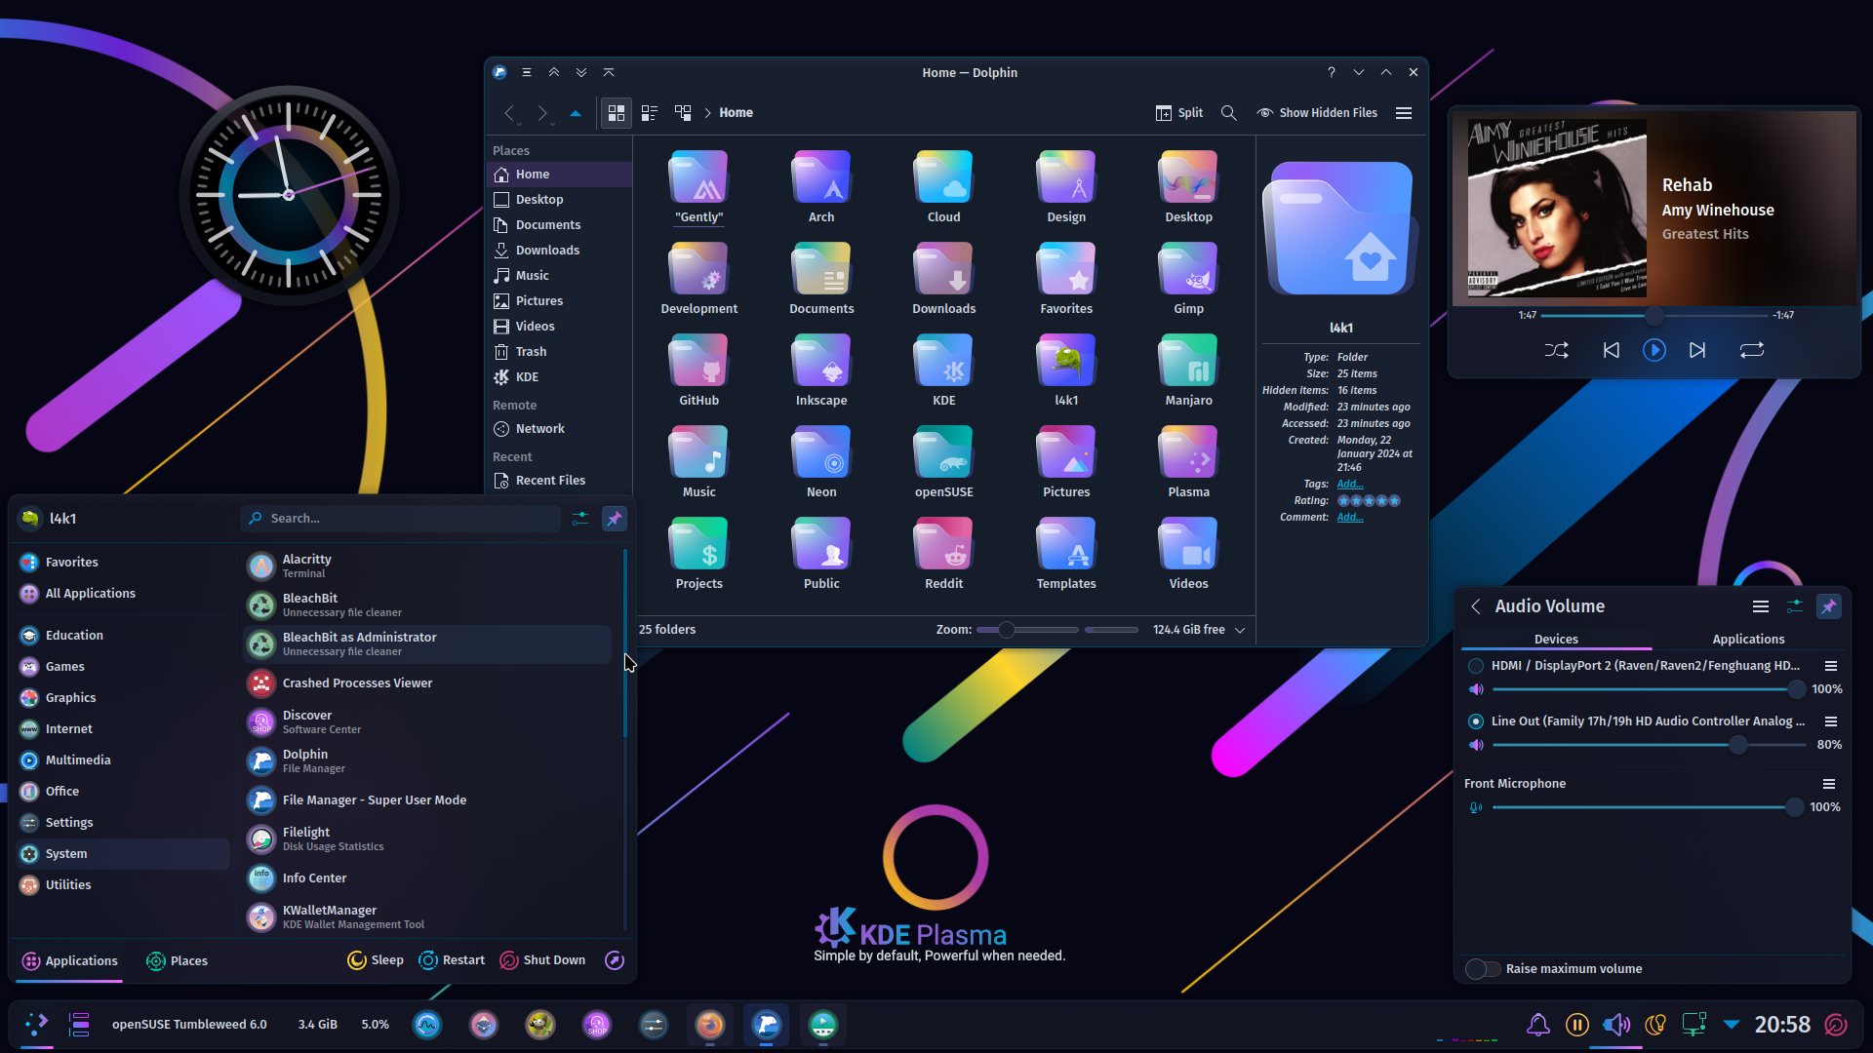The height and width of the screenshot is (1053, 1873).
Task: Pin the Audio Volume popup open
Action: click(x=1829, y=606)
